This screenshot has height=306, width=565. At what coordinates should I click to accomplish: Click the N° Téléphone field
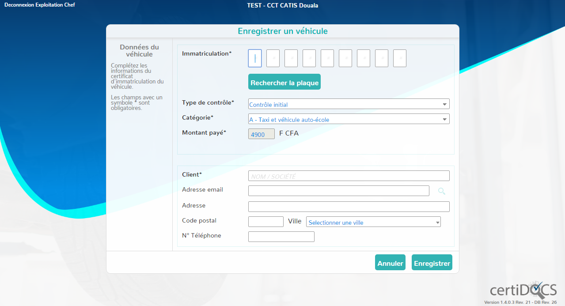click(x=281, y=237)
